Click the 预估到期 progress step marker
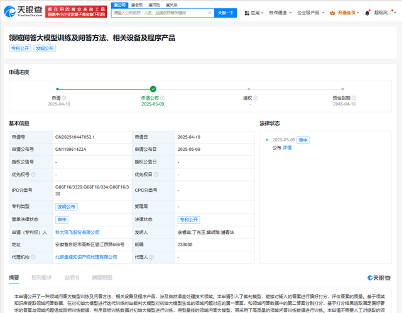 342,89
